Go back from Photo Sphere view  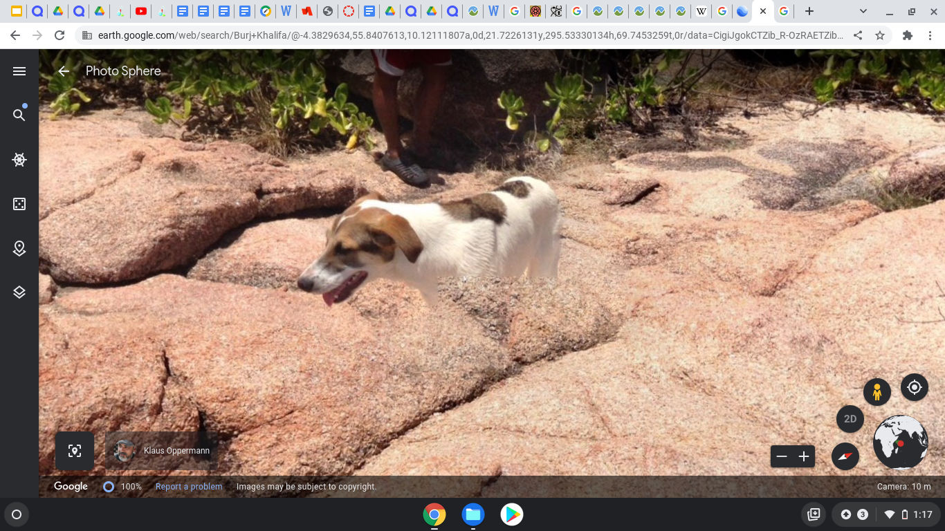click(64, 71)
